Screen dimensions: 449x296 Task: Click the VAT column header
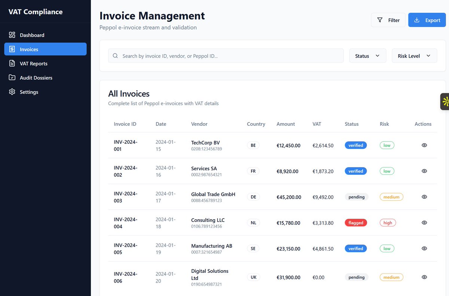317,124
